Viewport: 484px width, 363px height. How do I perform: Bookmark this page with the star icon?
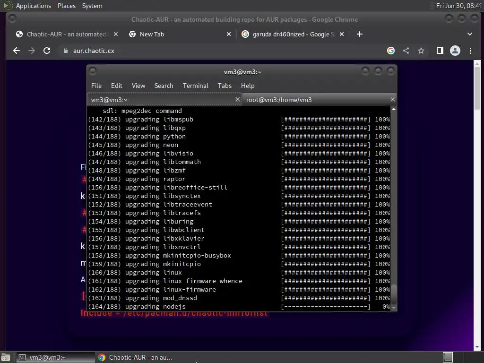[421, 51]
